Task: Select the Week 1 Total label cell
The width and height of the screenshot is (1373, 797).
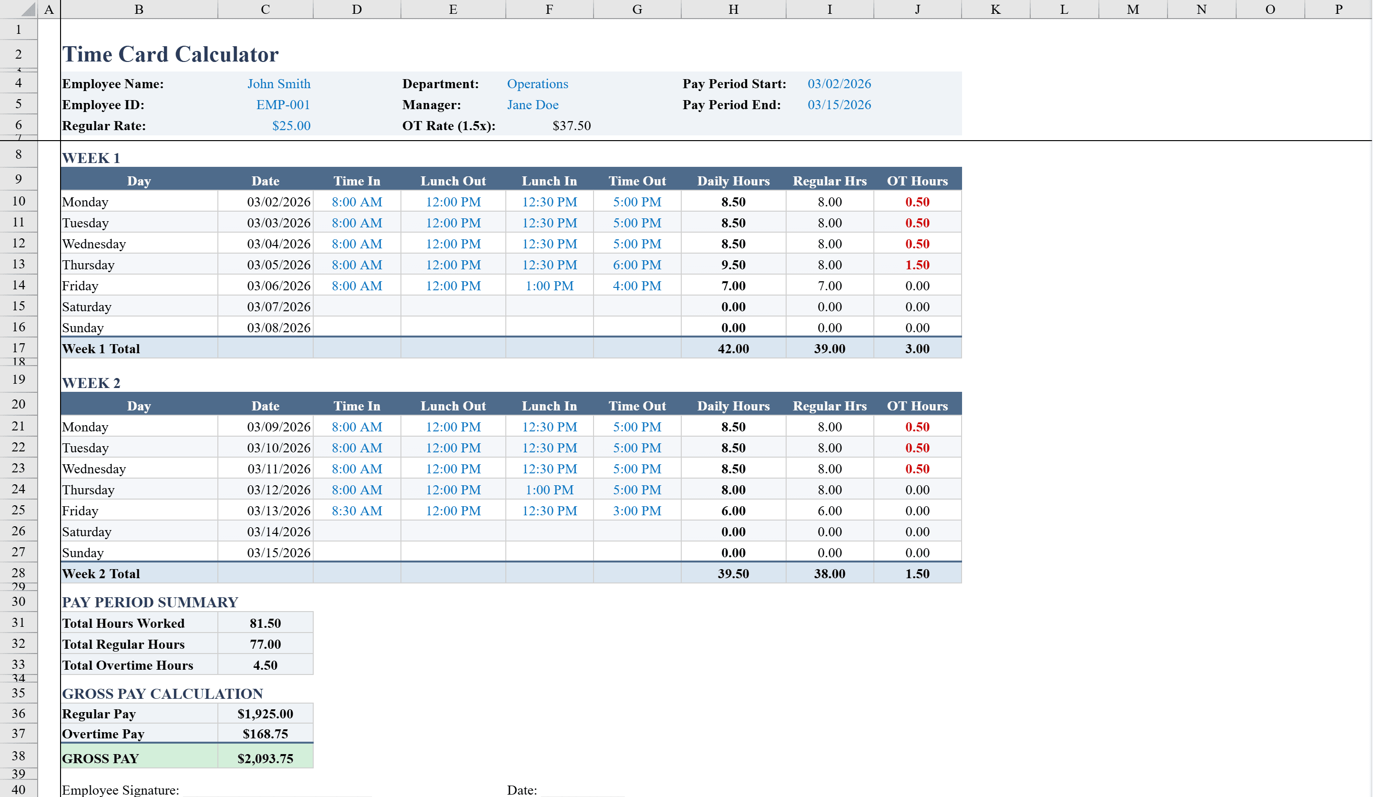Action: [x=101, y=348]
